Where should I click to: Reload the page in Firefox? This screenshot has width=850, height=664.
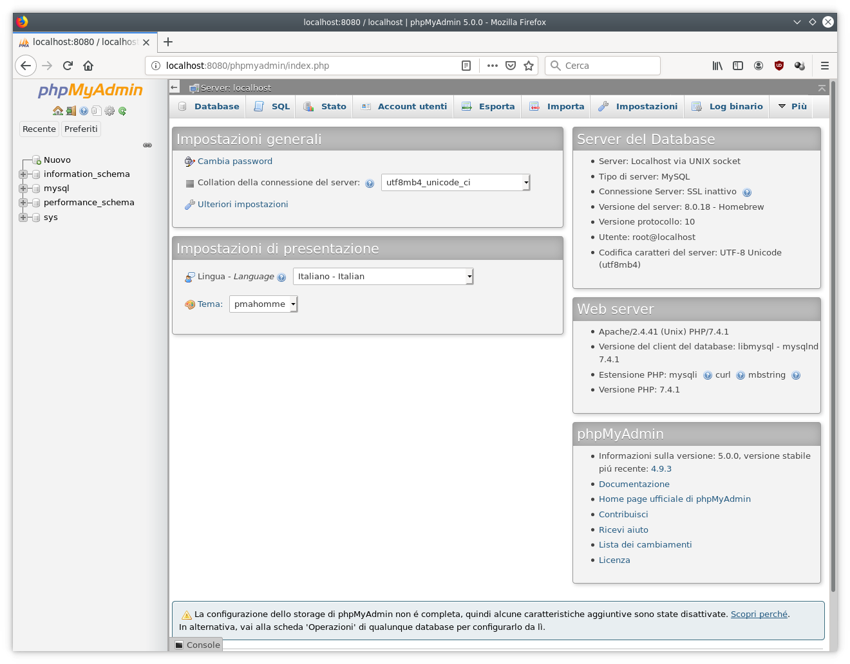68,66
